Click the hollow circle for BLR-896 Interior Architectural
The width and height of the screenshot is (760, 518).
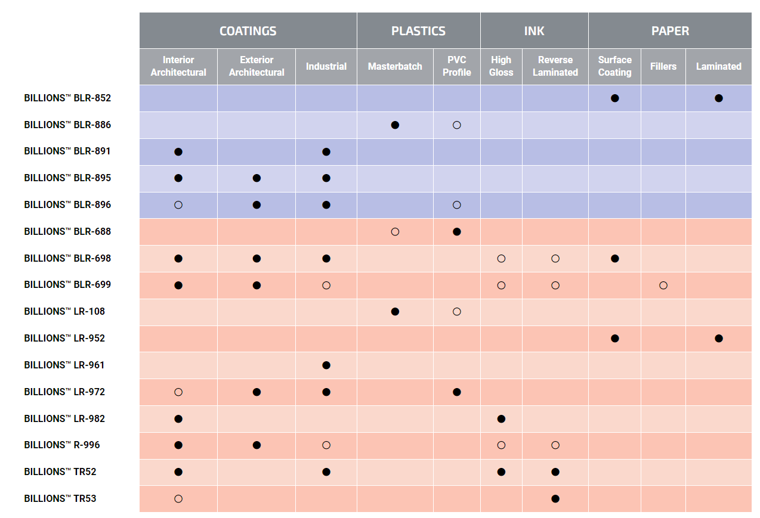point(178,205)
